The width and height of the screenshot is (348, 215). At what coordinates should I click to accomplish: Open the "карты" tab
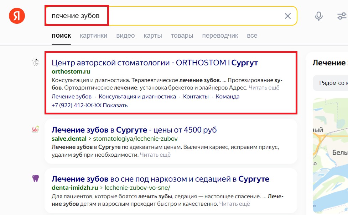click(153, 36)
